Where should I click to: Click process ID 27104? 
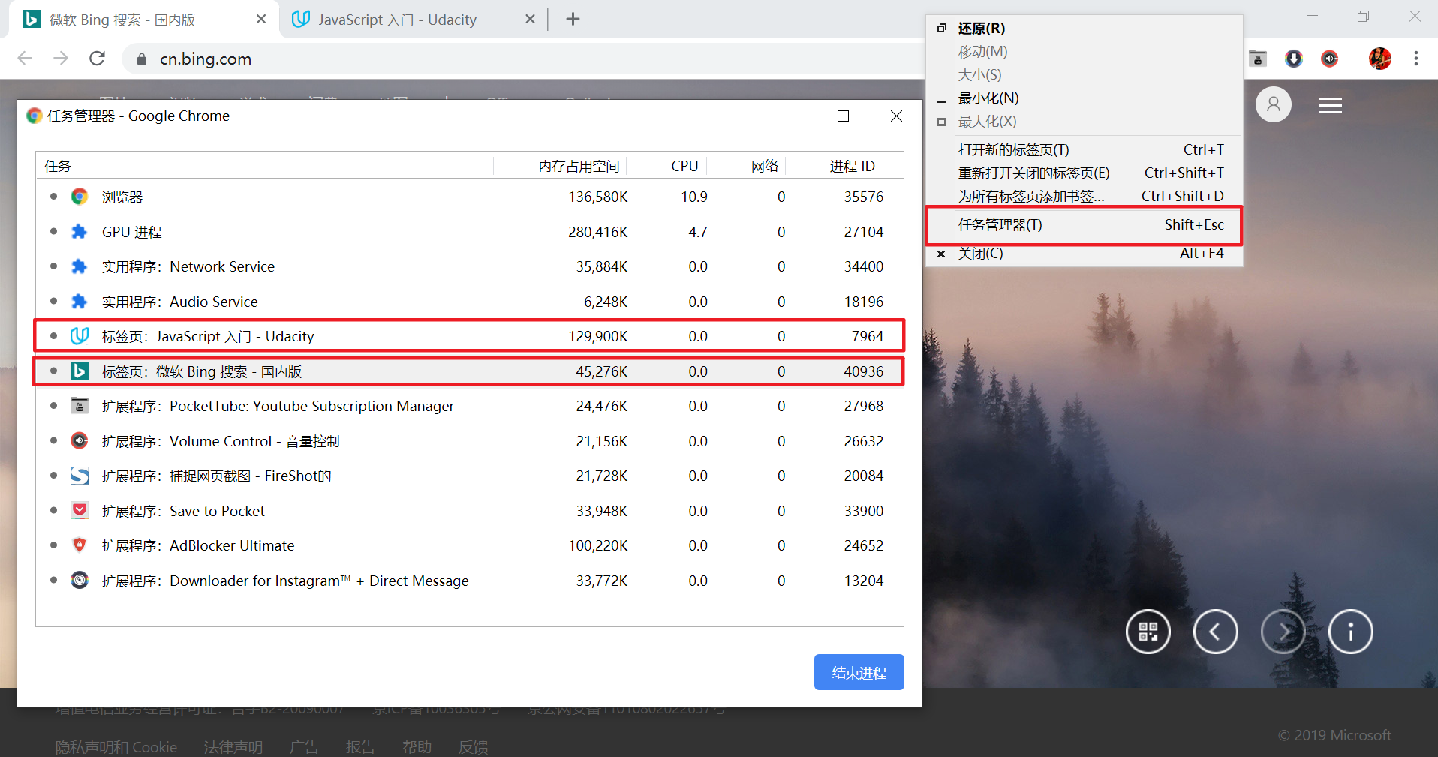click(863, 232)
